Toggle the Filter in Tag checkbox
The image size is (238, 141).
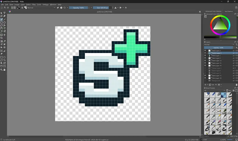pos(228,136)
